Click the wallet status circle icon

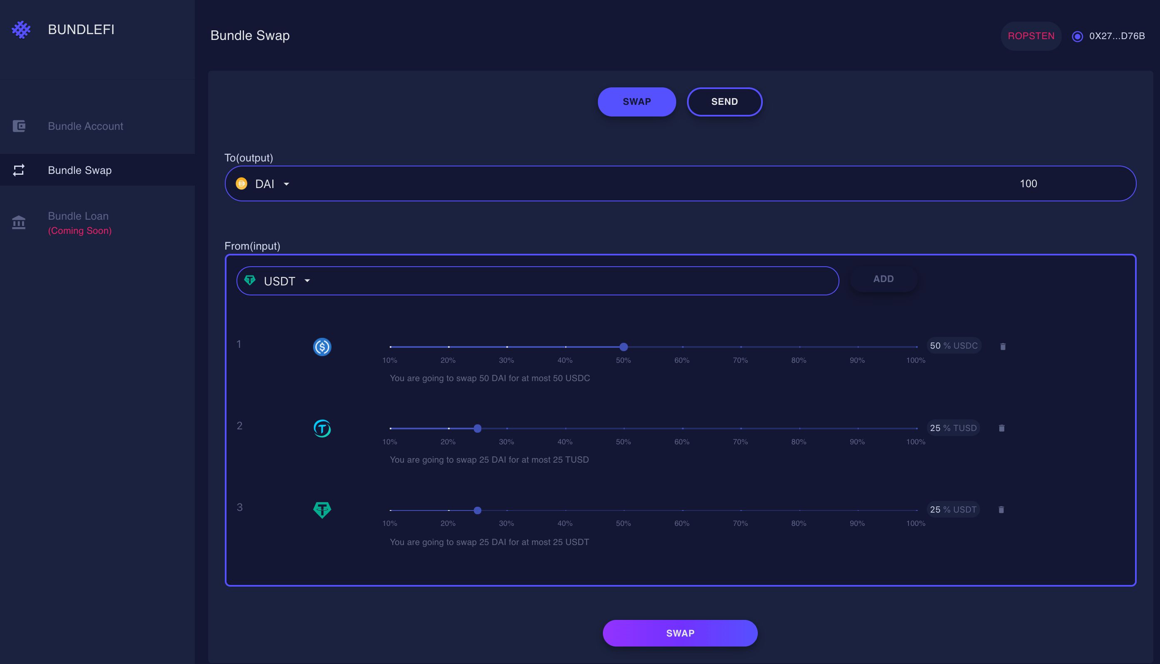(x=1078, y=36)
